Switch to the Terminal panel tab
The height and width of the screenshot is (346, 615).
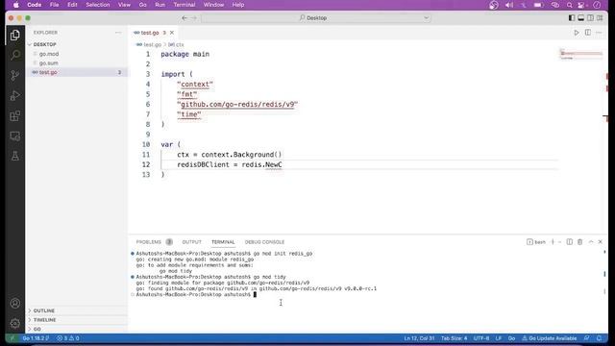point(223,242)
